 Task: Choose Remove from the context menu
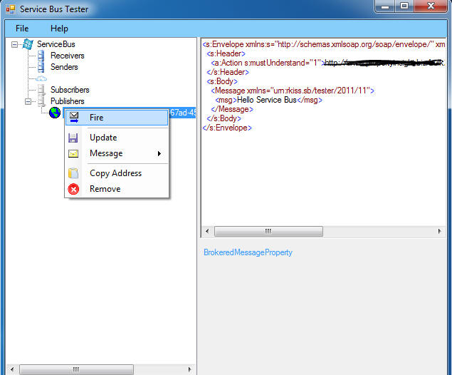click(x=117, y=189)
